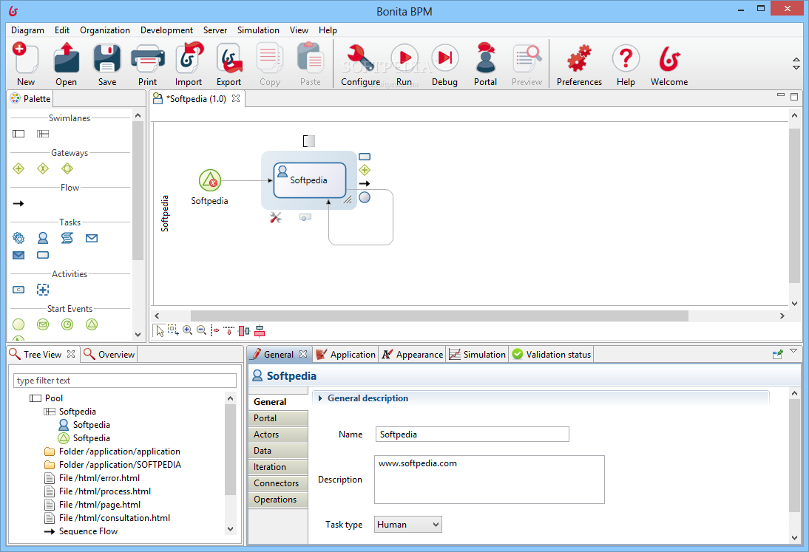The image size is (809, 552).
Task: Open the Development menu
Action: coord(166,30)
